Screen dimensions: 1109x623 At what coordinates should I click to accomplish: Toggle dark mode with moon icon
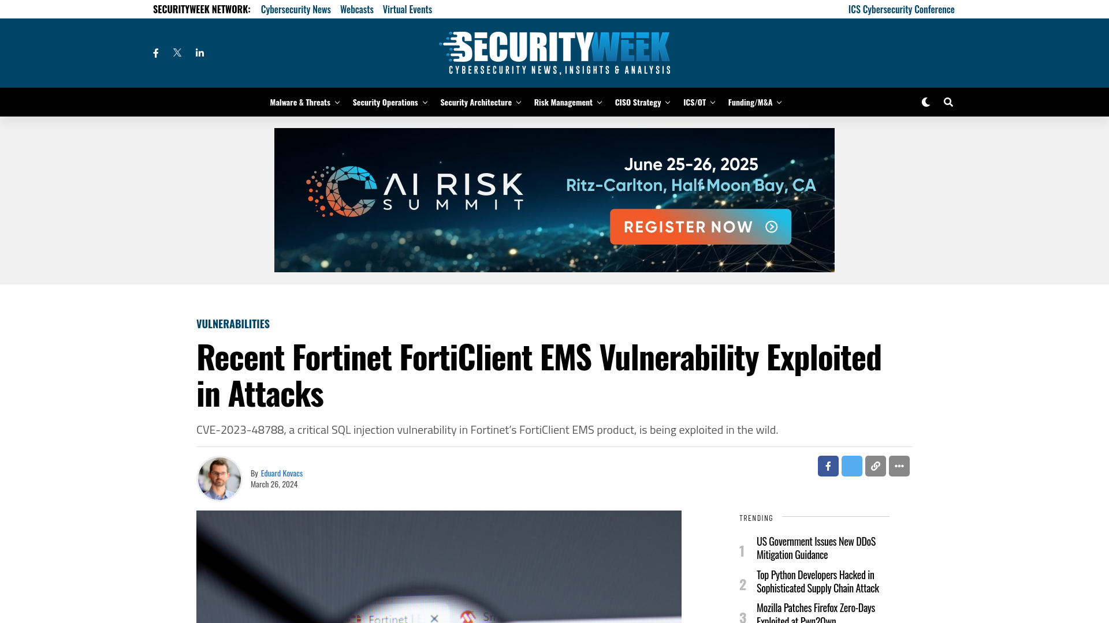[x=925, y=102]
